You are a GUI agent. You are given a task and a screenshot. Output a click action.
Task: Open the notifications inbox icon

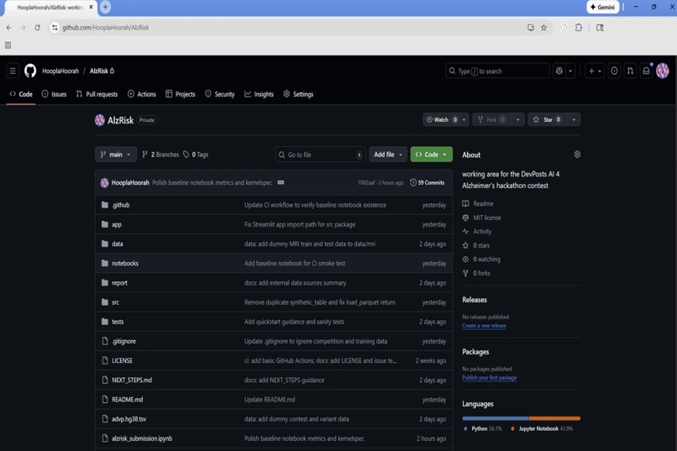click(646, 71)
